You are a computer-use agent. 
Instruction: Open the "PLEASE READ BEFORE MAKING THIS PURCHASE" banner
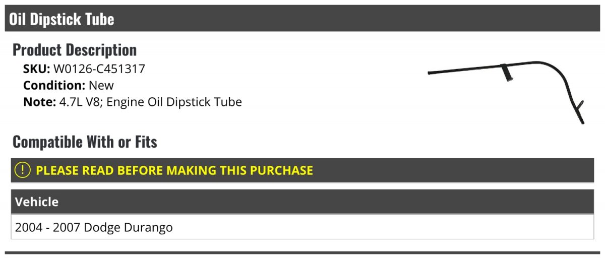302,170
